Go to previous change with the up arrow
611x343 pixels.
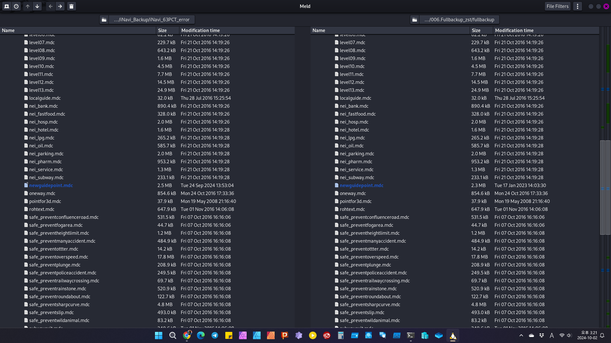point(28,6)
